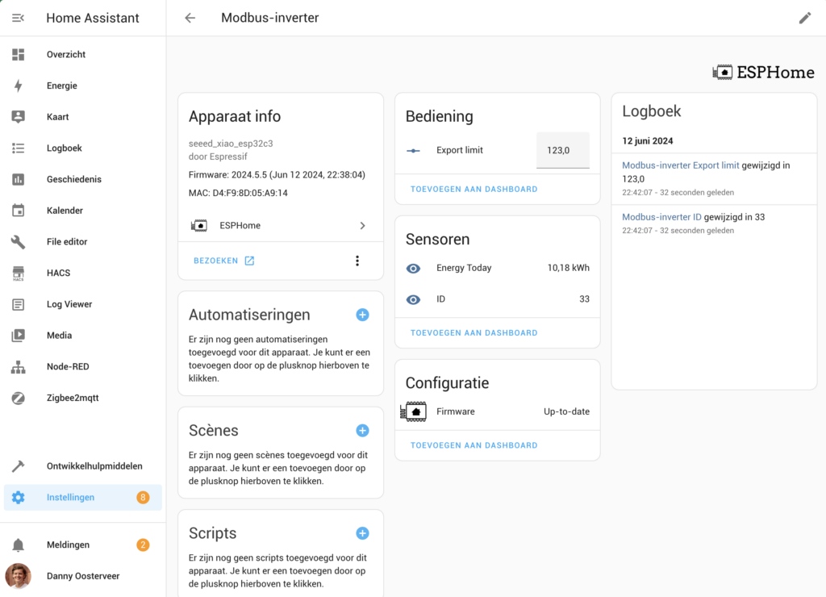This screenshot has width=826, height=597.
Task: Select Zigbee2mqtt in the sidebar
Action: (73, 398)
